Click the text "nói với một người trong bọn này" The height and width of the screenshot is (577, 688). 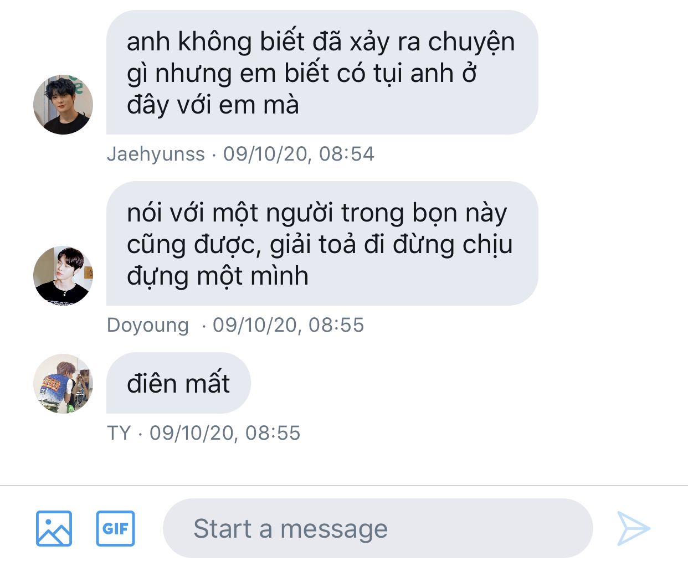point(317,213)
